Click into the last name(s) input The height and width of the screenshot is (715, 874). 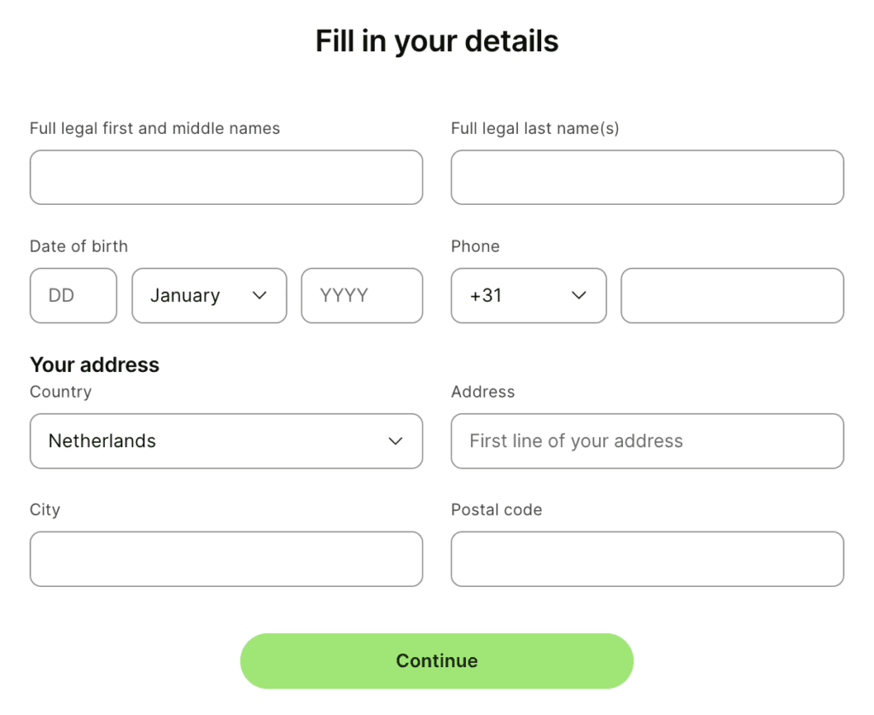[x=647, y=177]
